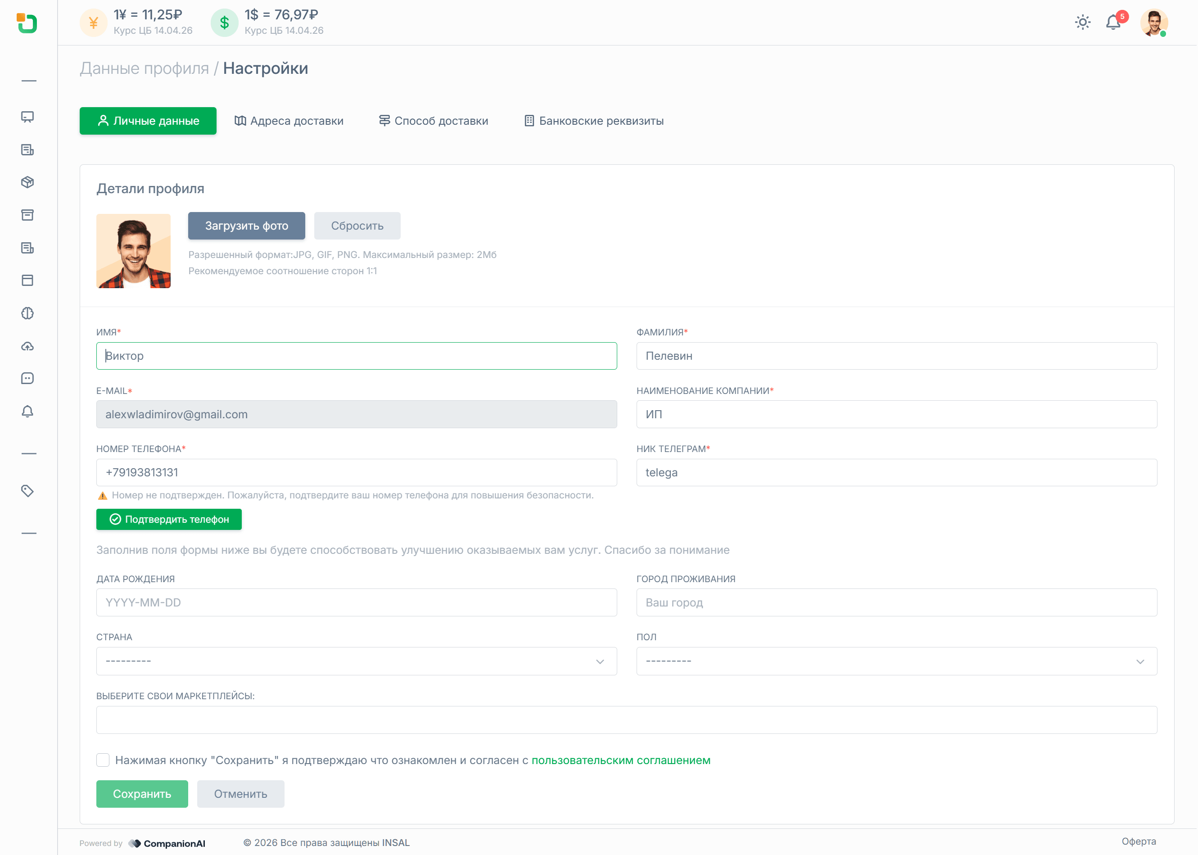Click the price tag sidebar icon
This screenshot has height=855, width=1198.
click(27, 491)
